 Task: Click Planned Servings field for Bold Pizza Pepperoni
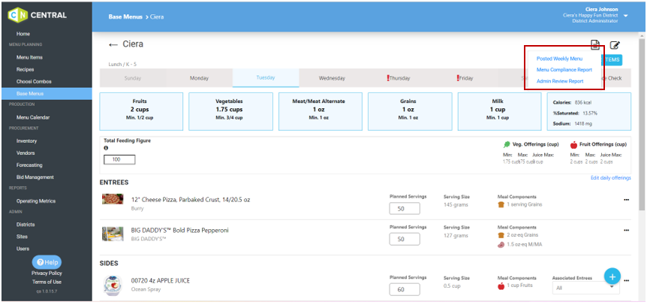pyautogui.click(x=405, y=240)
